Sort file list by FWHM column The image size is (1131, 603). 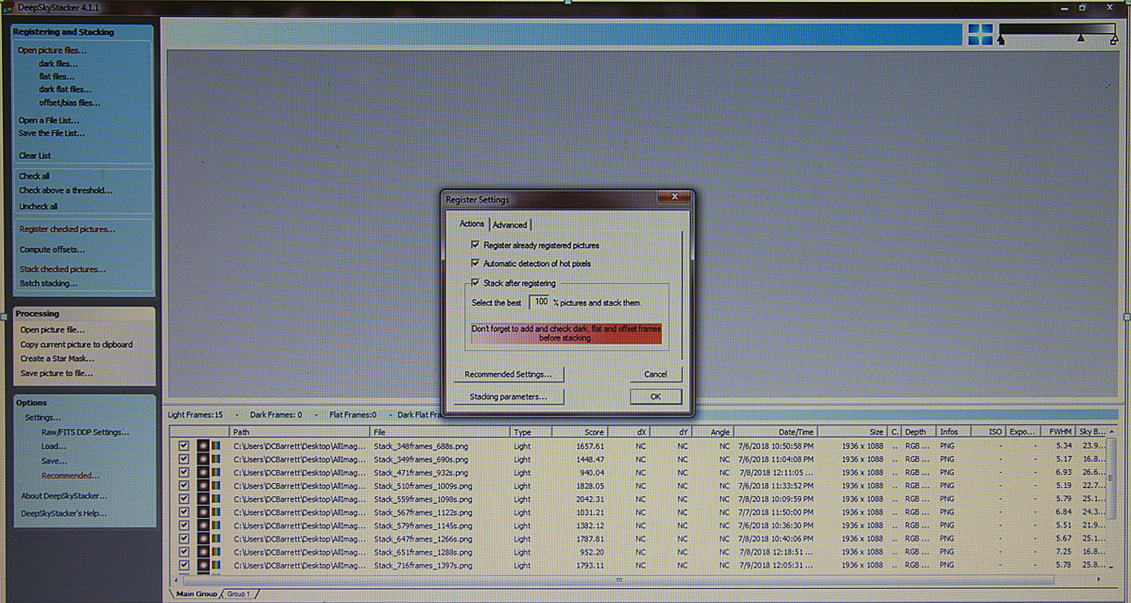pyautogui.click(x=1059, y=432)
